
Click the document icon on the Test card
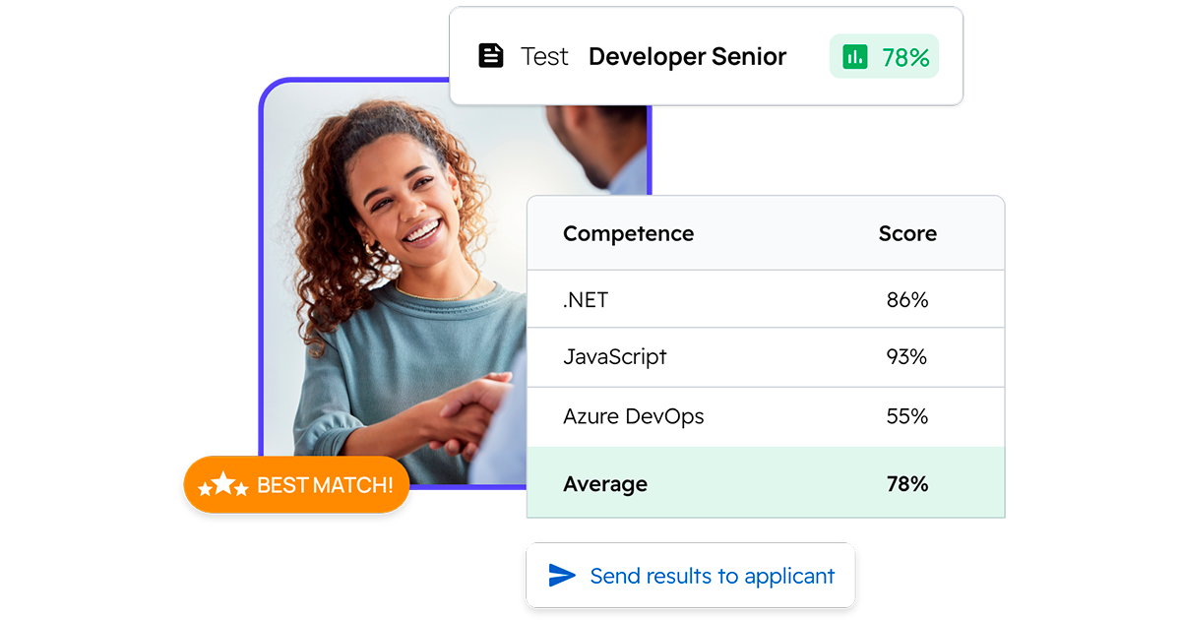492,56
